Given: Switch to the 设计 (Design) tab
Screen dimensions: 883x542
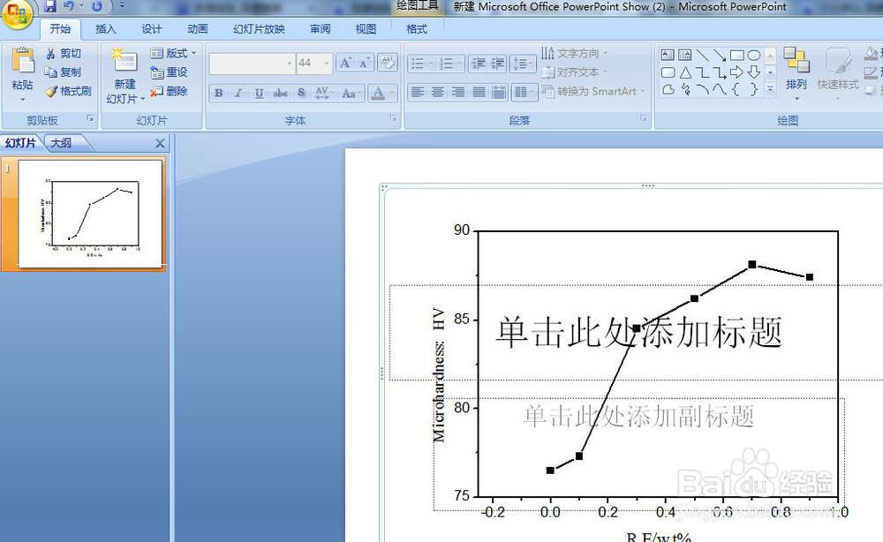Looking at the screenshot, I should (152, 29).
